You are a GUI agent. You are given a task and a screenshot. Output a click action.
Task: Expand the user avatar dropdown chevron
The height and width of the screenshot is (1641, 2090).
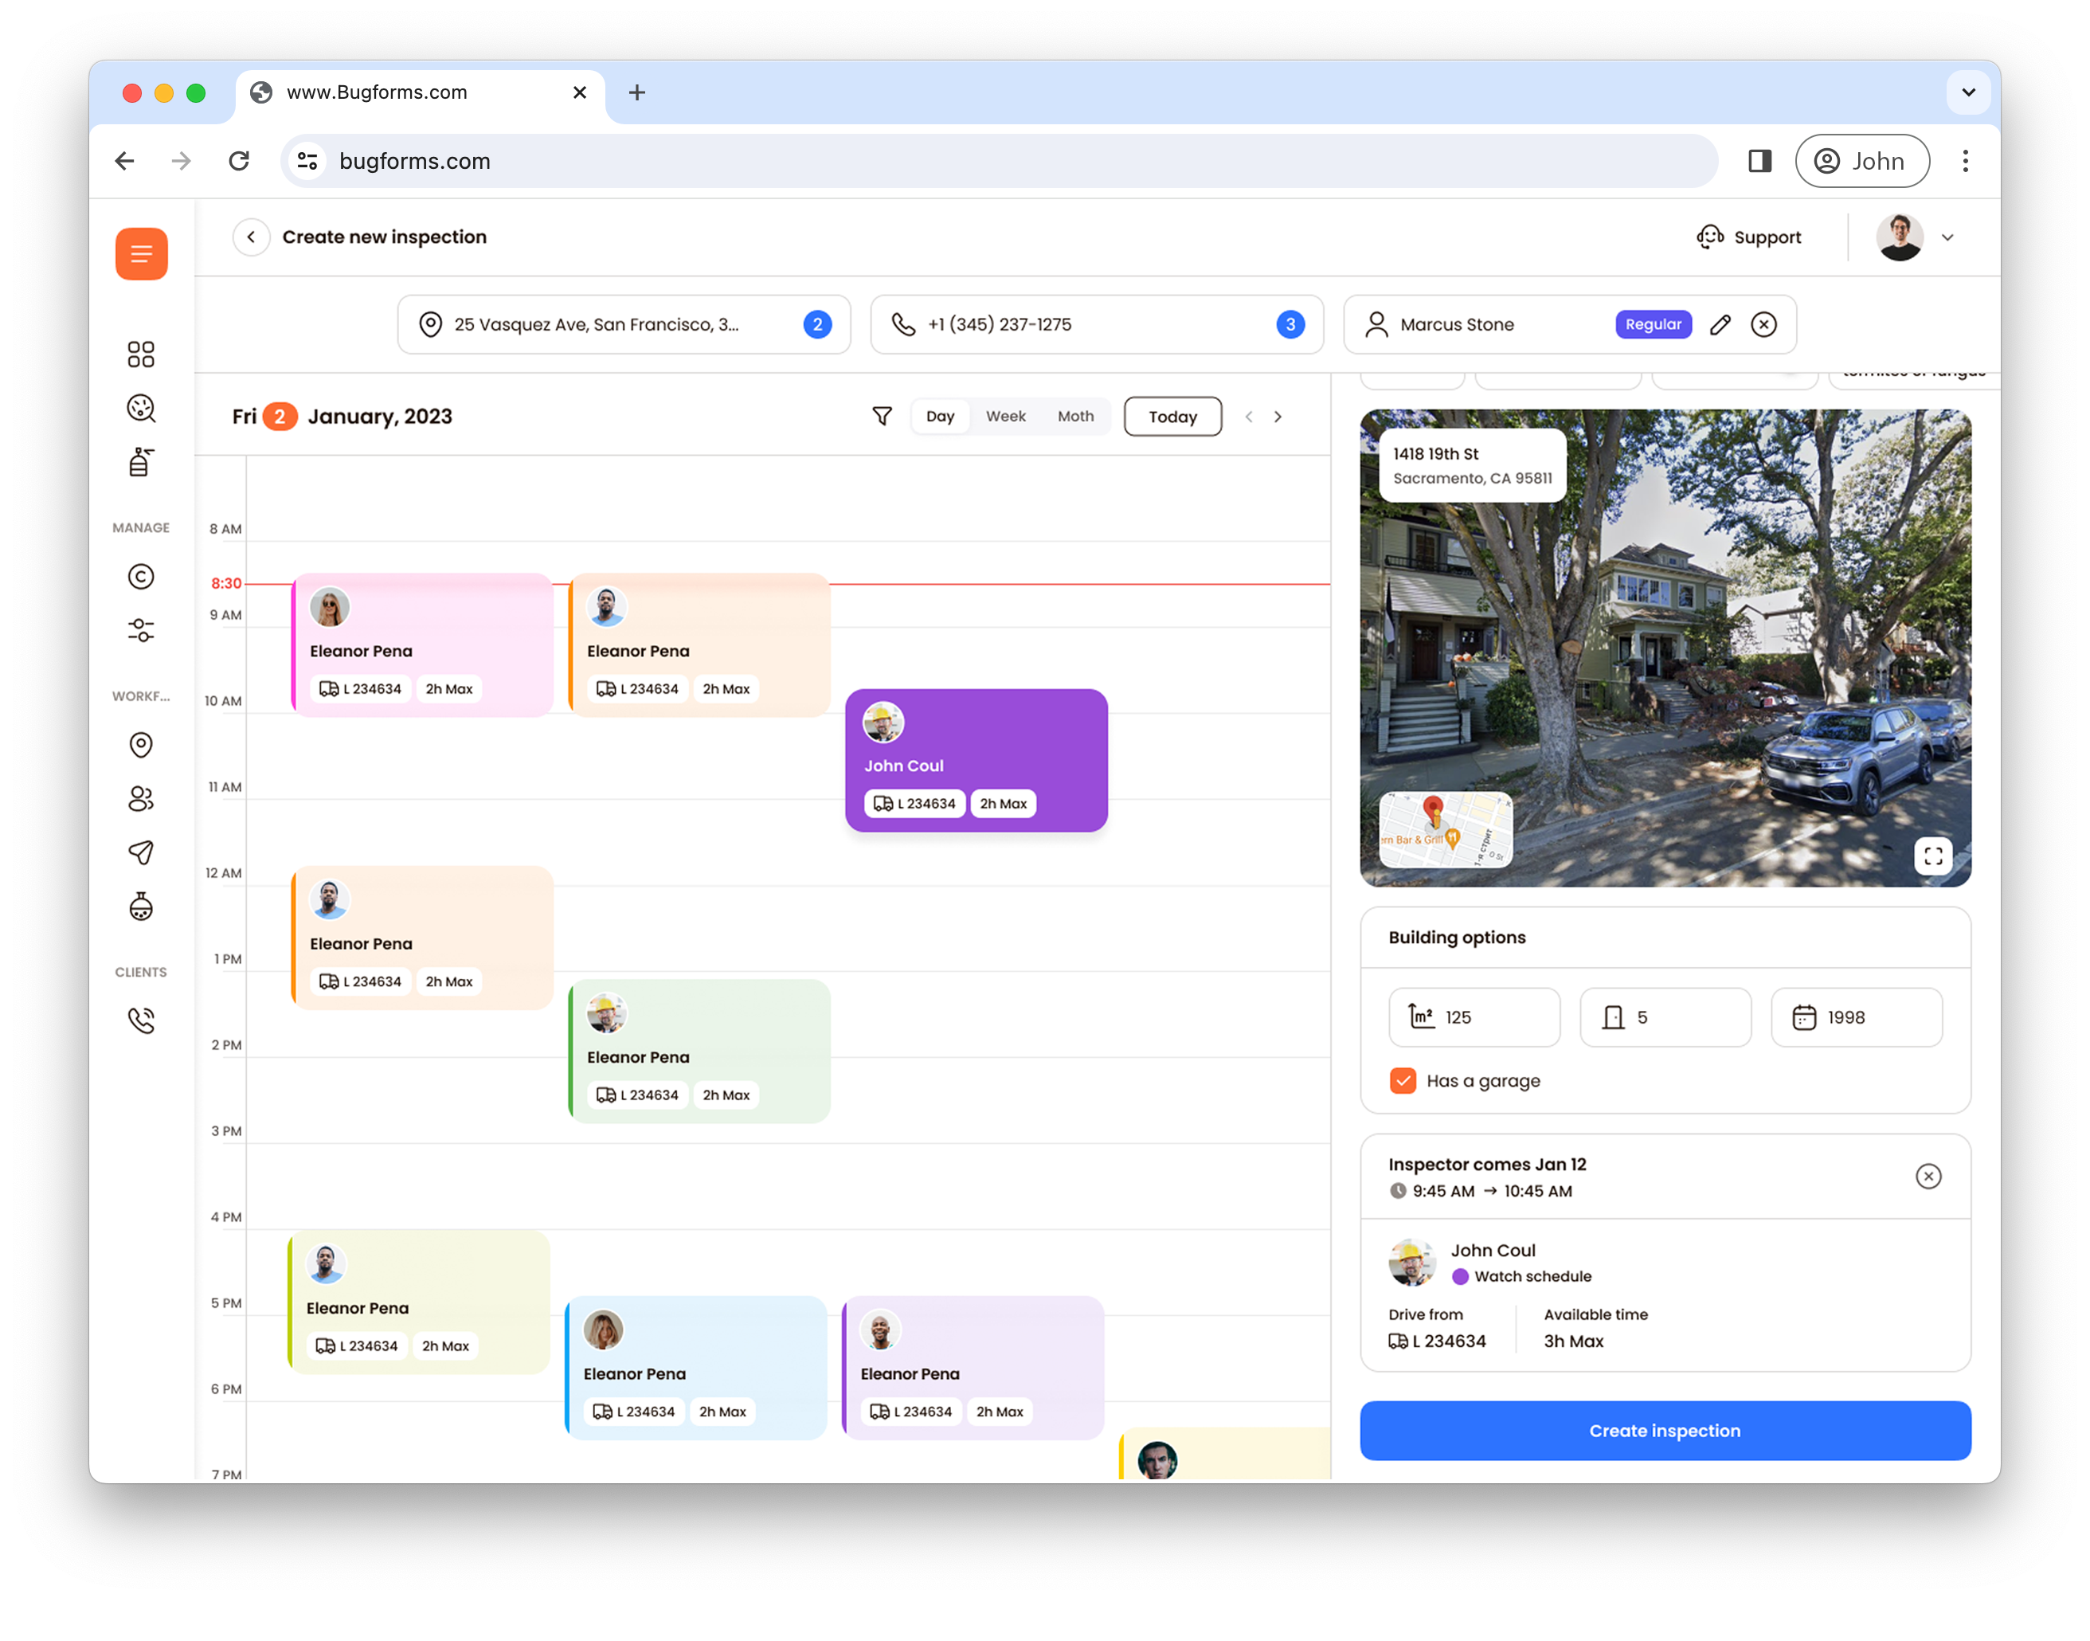pyautogui.click(x=1947, y=237)
